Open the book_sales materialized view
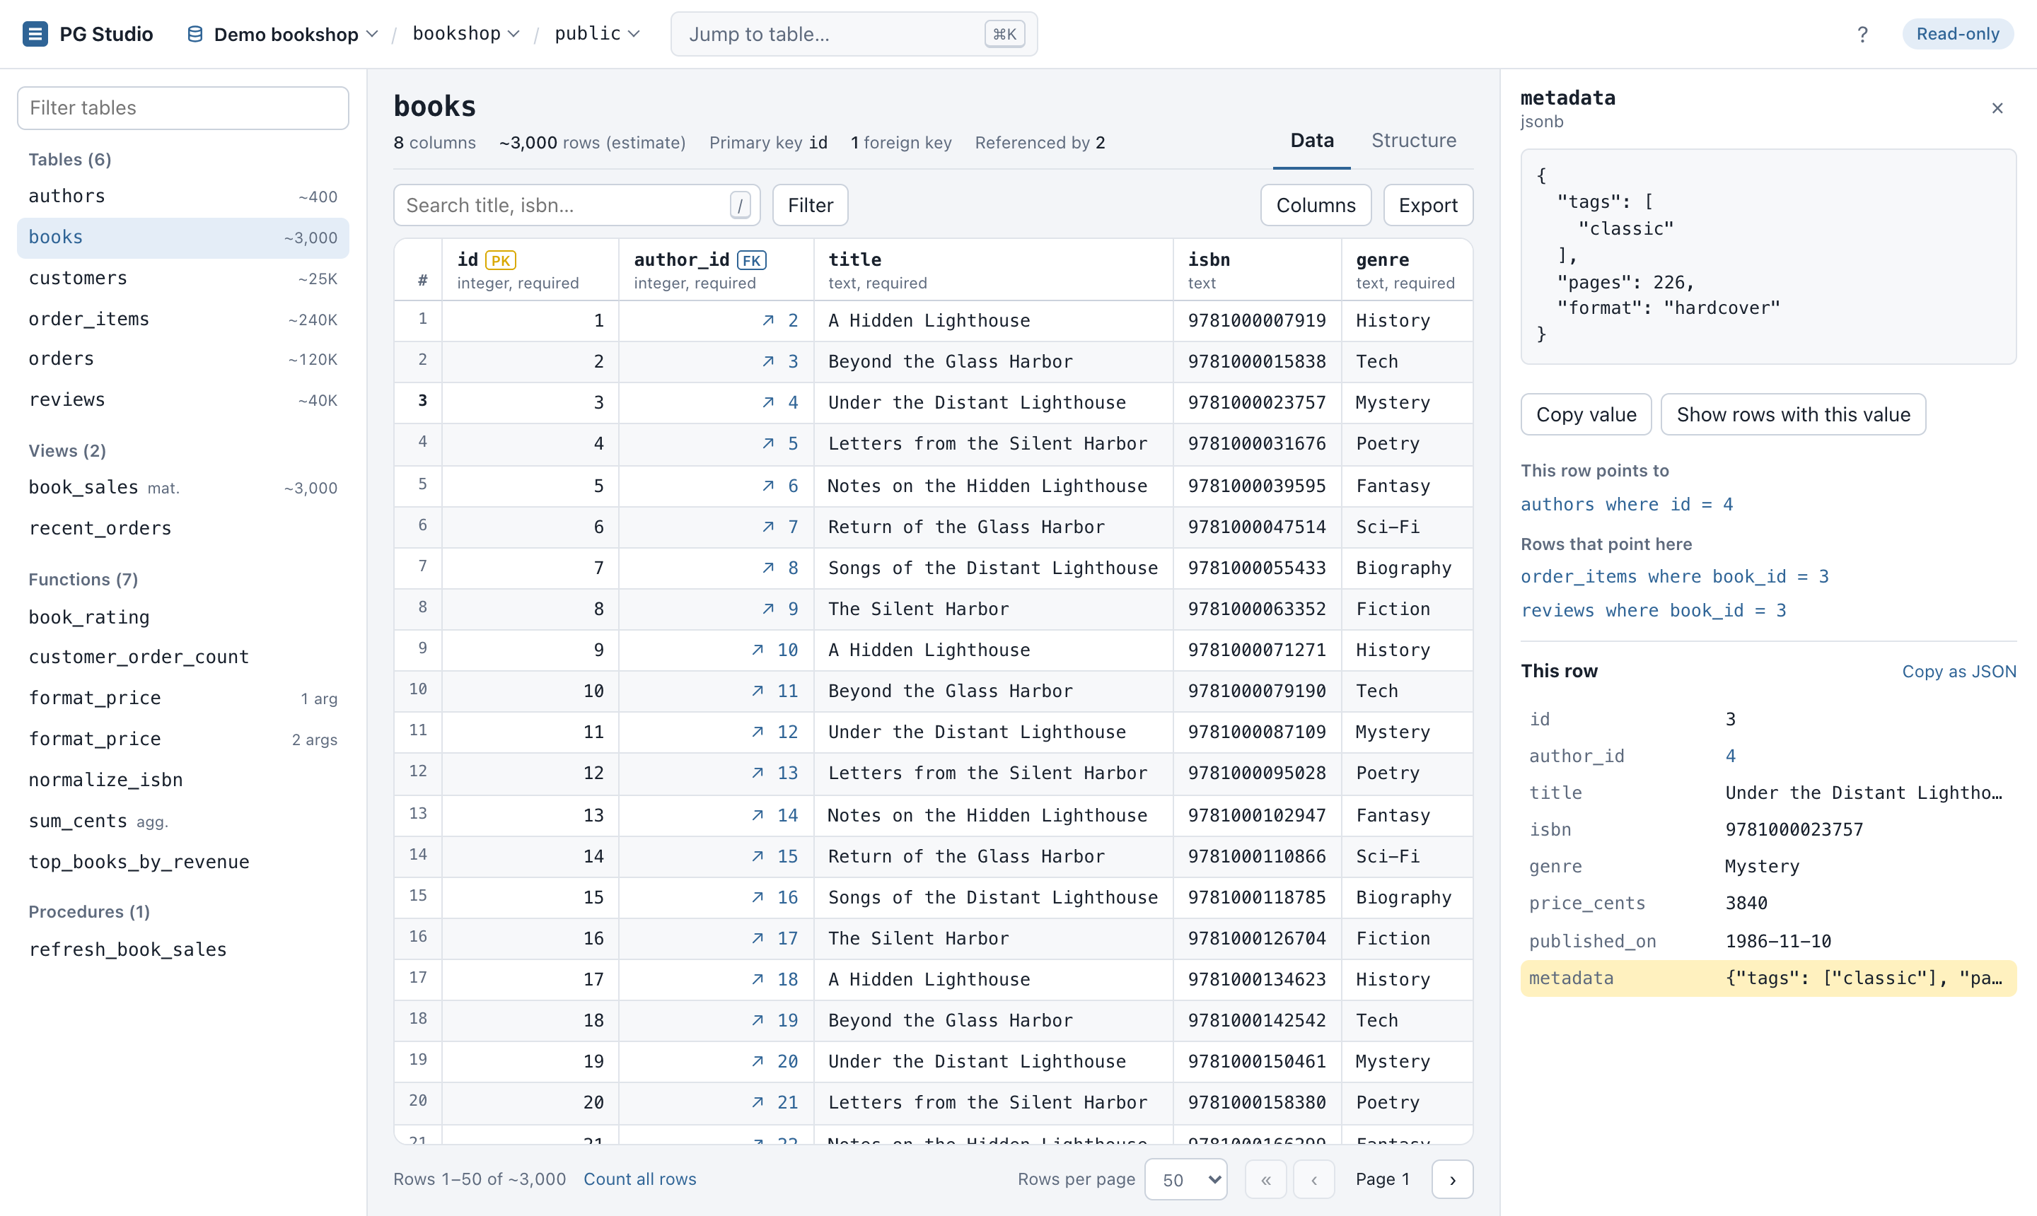Screen dimensions: 2037x1216 182,488
